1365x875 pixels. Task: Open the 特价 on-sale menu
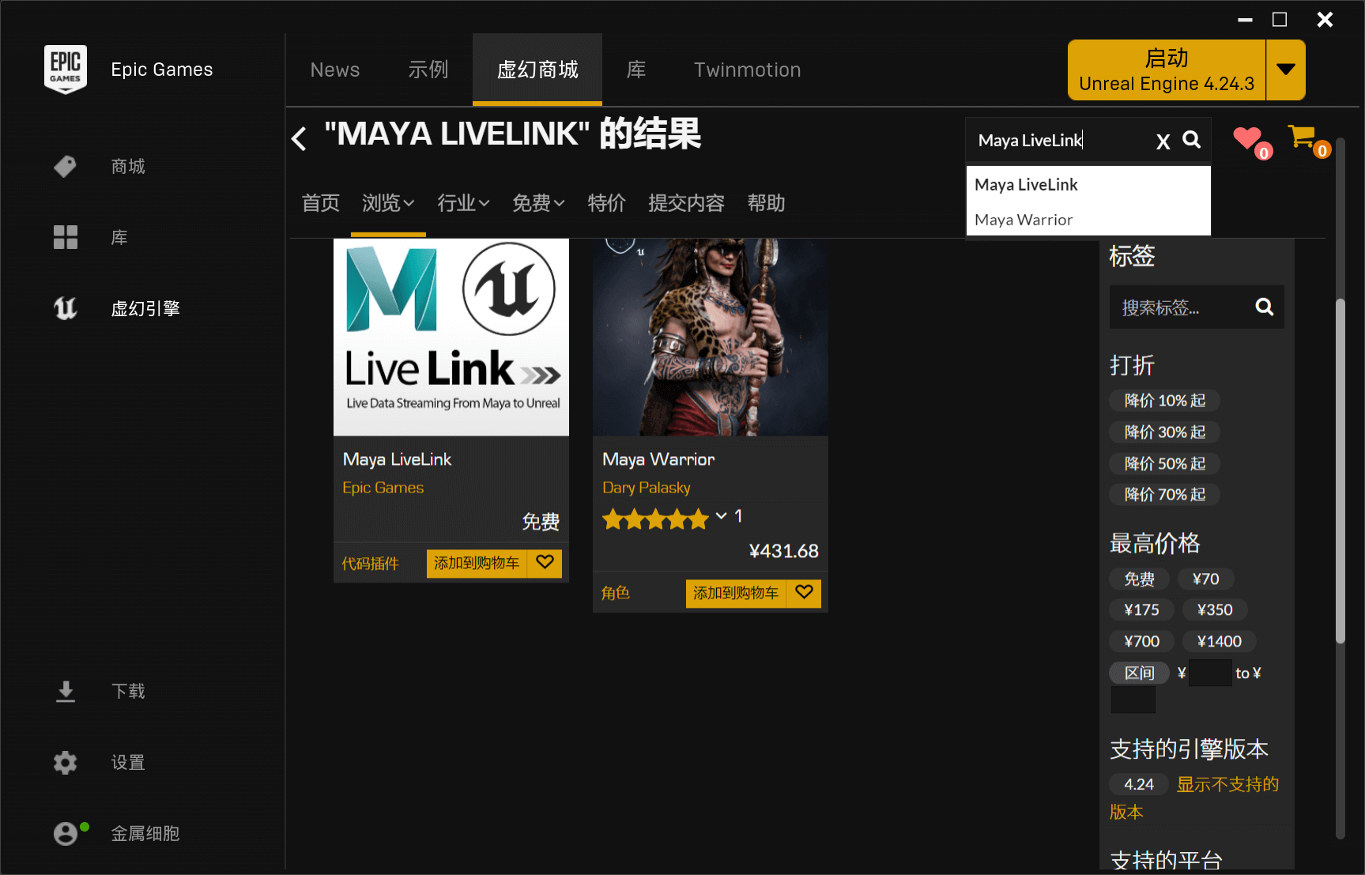pyautogui.click(x=607, y=203)
